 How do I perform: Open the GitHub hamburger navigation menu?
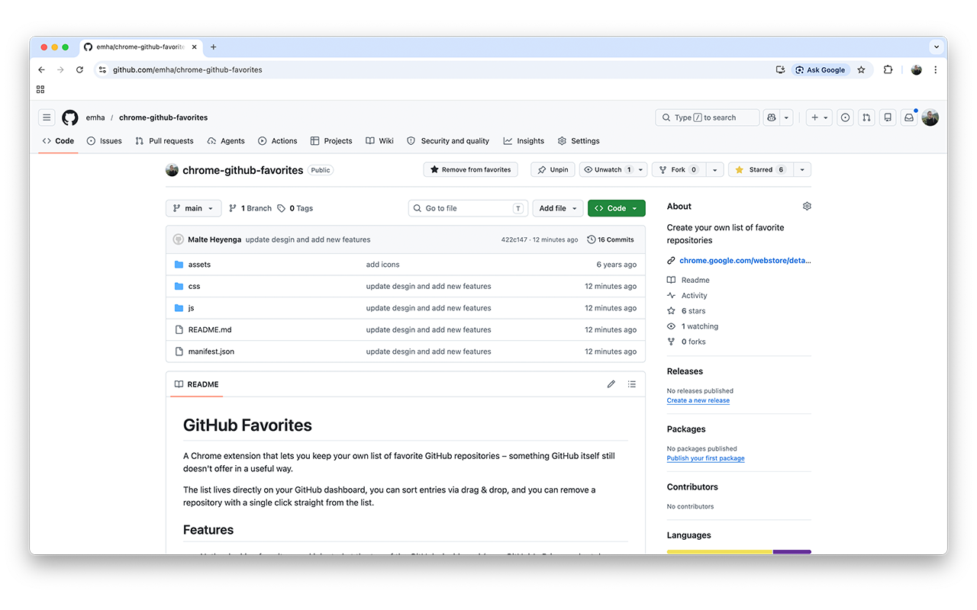tap(47, 117)
